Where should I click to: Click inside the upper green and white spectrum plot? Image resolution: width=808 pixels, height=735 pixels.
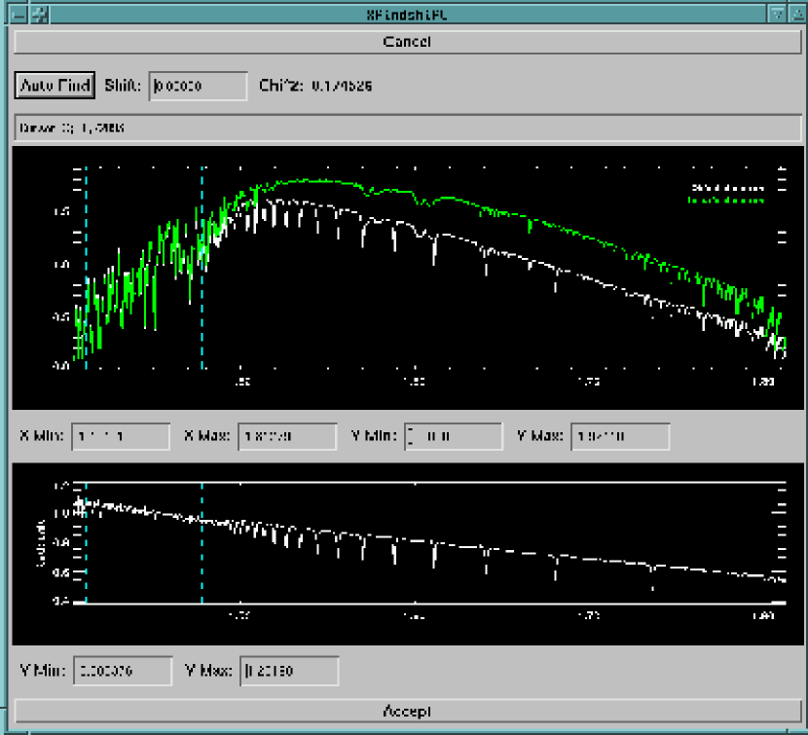tap(408, 277)
